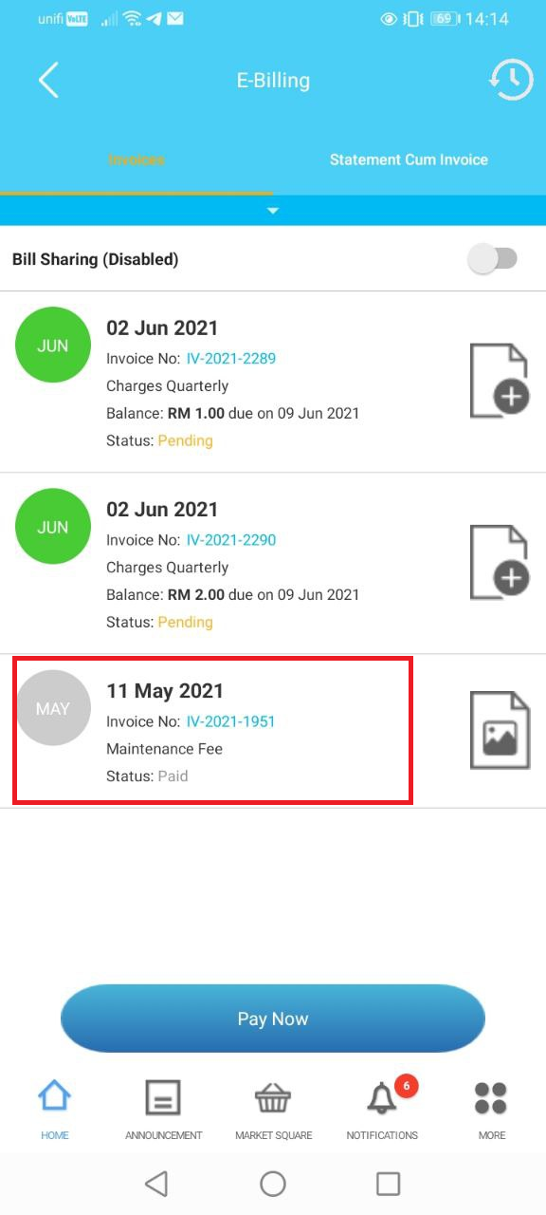Tap the back arrow in E-Billing header
This screenshot has height=1215, width=546.
(48, 81)
